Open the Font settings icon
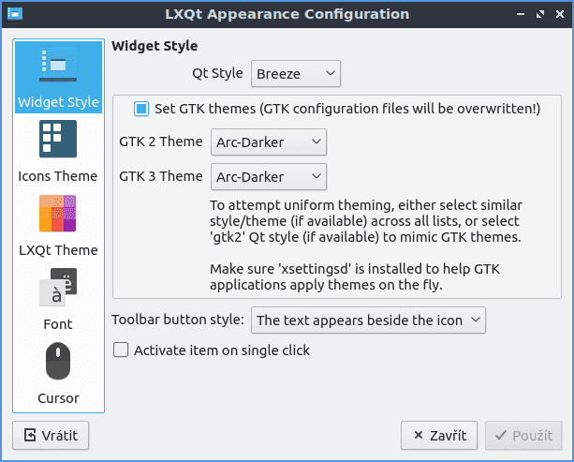 (57, 288)
